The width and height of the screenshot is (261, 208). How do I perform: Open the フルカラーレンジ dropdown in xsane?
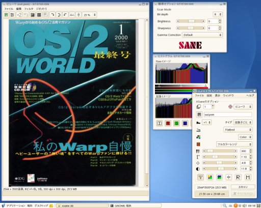pyautogui.click(x=234, y=144)
